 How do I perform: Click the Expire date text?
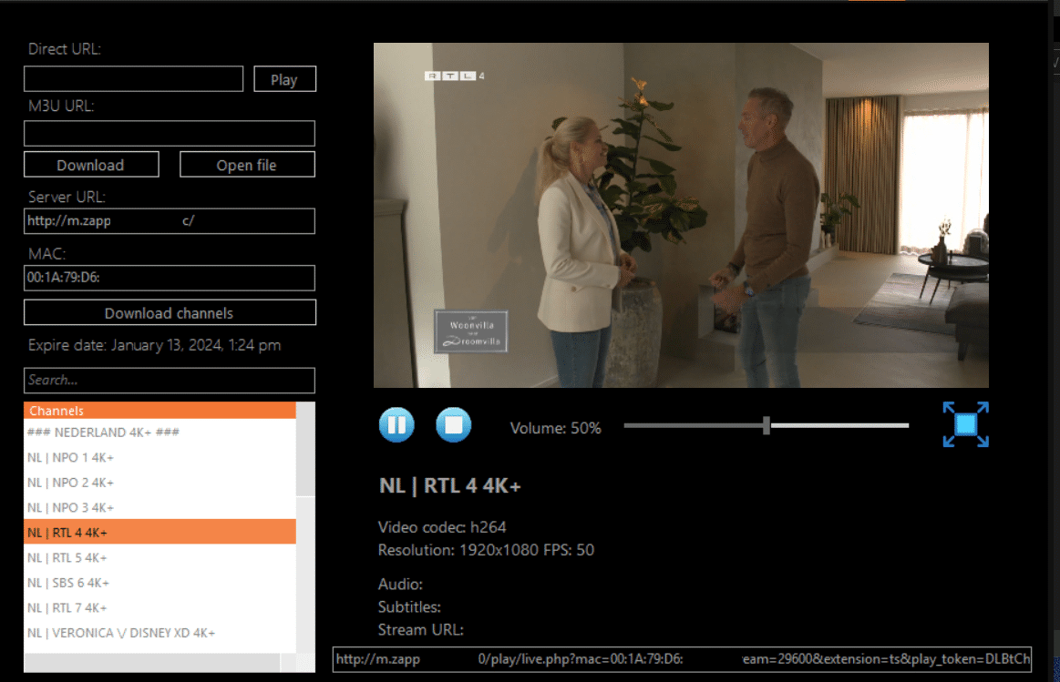[154, 345]
